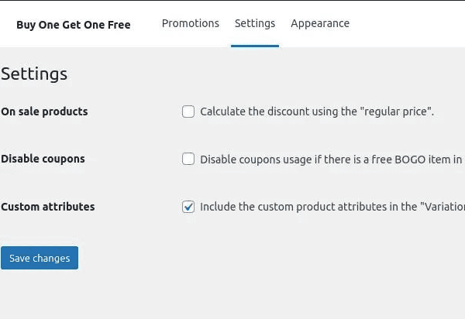Image resolution: width=465 pixels, height=319 pixels.
Task: Go to Promotions in the top navigation
Action: tap(190, 23)
